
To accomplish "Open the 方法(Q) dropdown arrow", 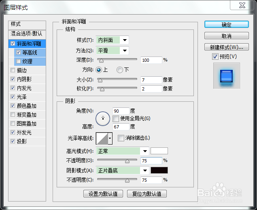I will point(125,50).
